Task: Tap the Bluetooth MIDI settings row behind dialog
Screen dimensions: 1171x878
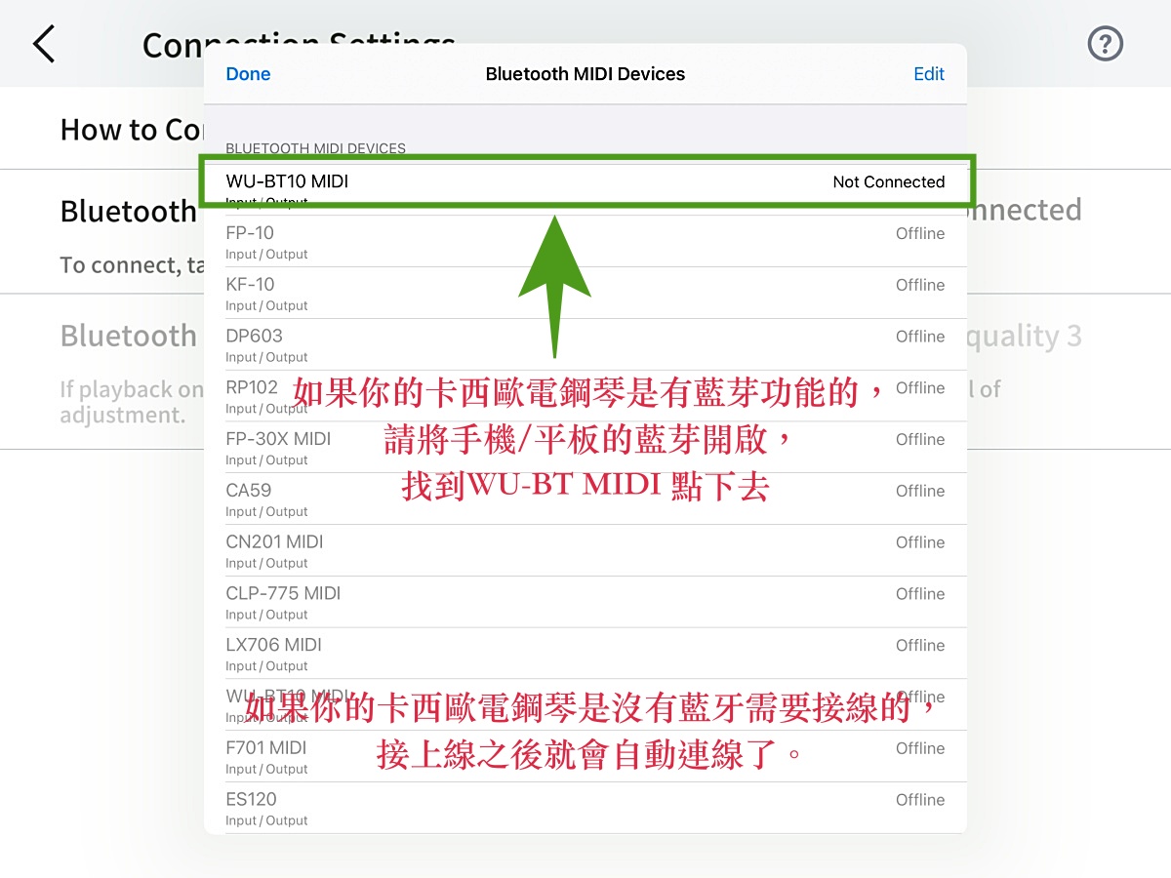Action: coord(127,212)
